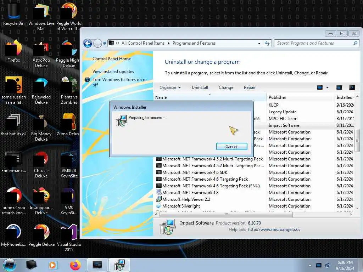
Task: Click Impact Software in the Publisher column
Action: click(284, 125)
